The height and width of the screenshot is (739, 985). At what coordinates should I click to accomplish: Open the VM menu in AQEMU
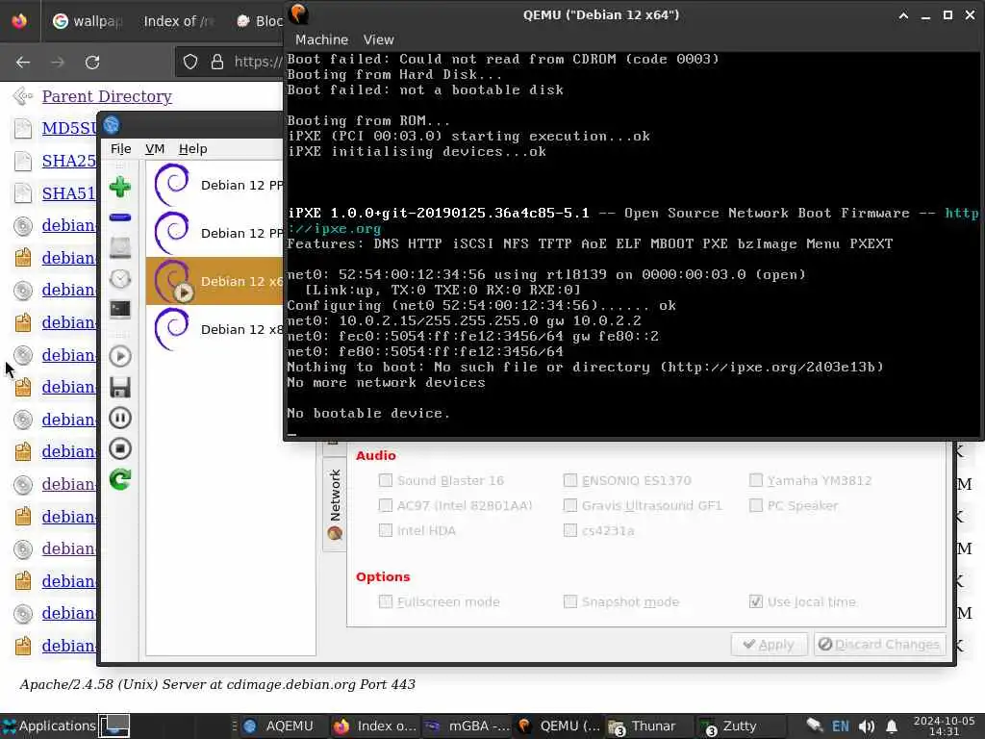[155, 149]
